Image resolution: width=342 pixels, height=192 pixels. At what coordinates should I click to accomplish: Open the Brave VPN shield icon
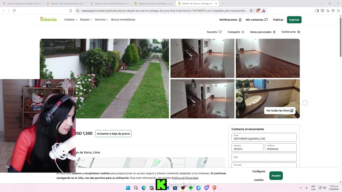(333, 11)
